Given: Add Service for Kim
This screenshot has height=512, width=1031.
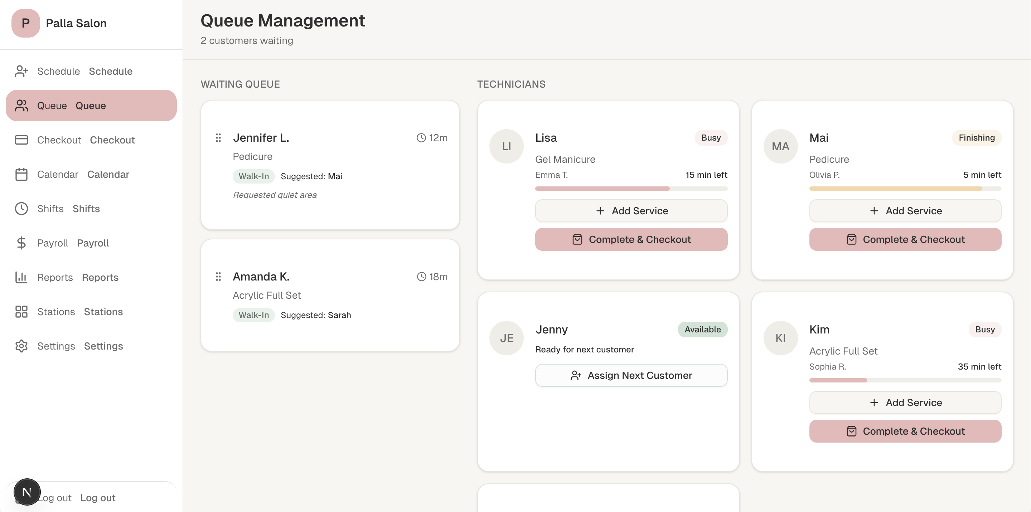Looking at the screenshot, I should pyautogui.click(x=905, y=403).
